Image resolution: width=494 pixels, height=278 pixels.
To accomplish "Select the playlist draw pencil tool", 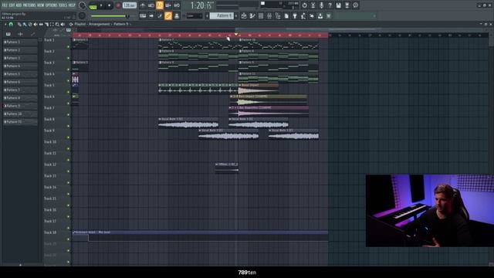I will click(19, 24).
